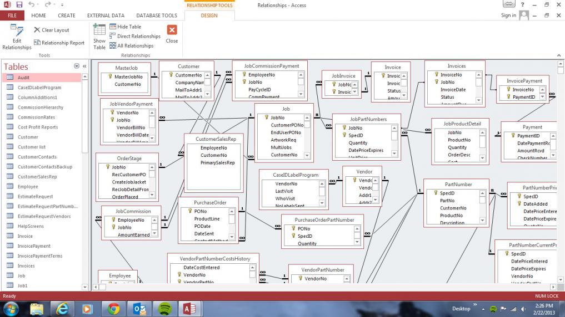Open the EXTERNAL DATA tab

pyautogui.click(x=106, y=16)
